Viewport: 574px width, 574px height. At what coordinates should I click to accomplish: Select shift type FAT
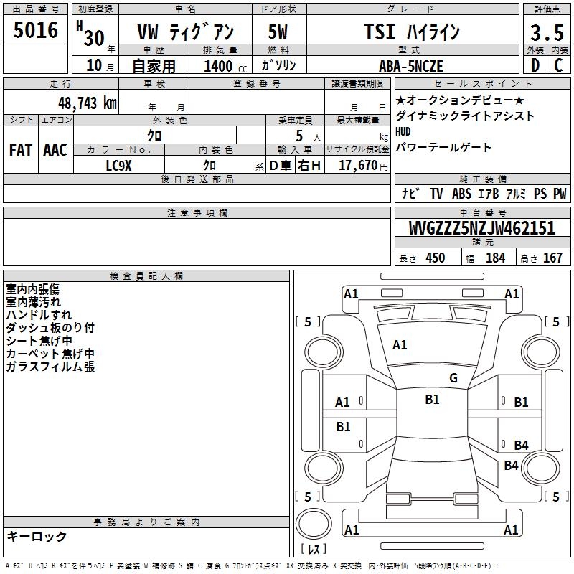21,150
